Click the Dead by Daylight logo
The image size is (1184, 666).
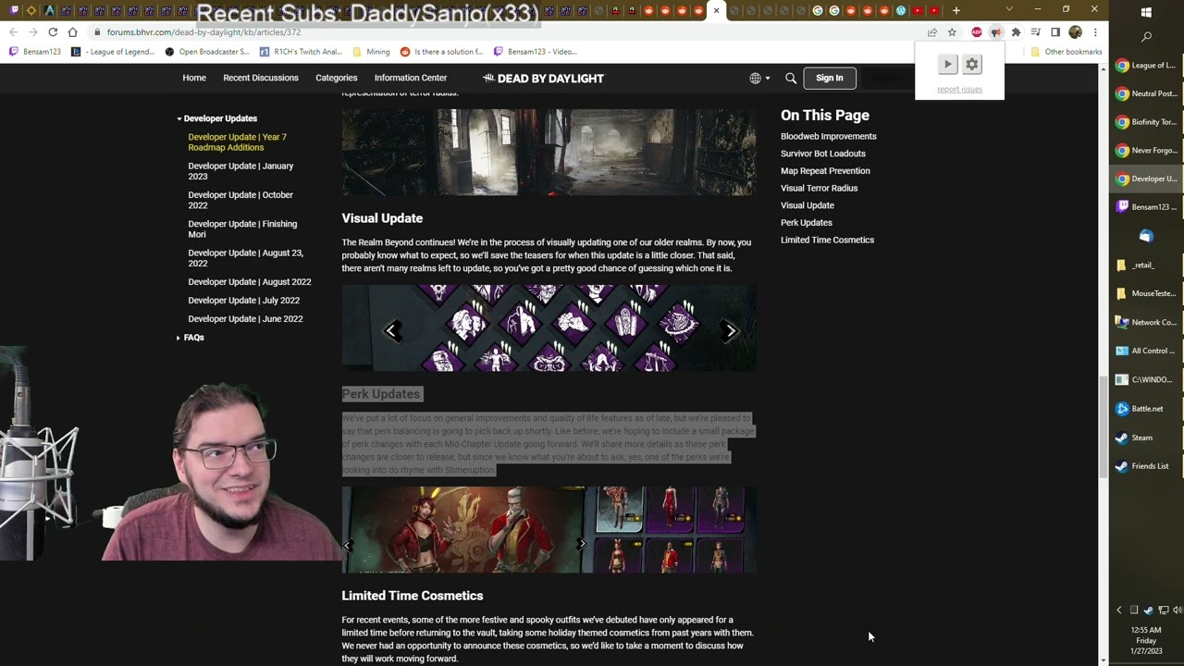543,79
